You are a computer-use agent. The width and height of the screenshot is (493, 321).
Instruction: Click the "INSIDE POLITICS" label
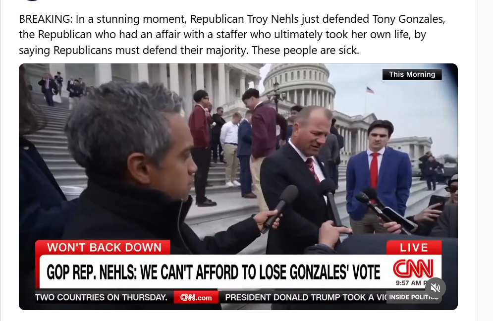[x=413, y=297]
